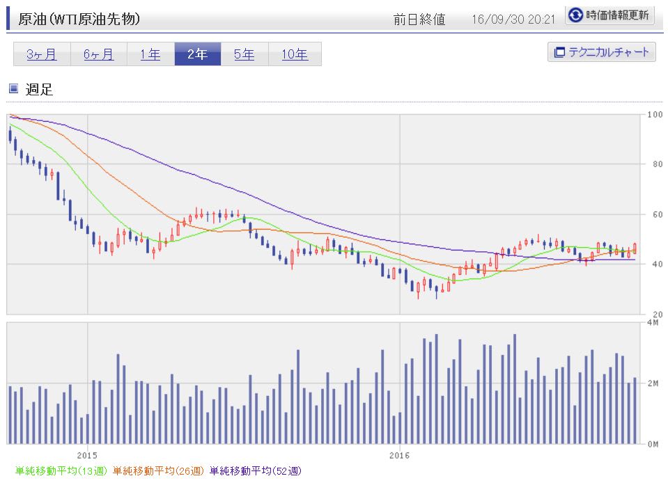Click the 16/09/30 20:21 timestamp
The height and width of the screenshot is (483, 668).
(x=514, y=19)
